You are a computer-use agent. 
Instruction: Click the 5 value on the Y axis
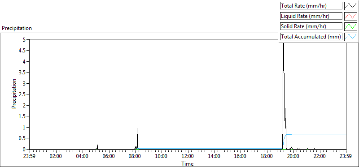click(x=25, y=39)
